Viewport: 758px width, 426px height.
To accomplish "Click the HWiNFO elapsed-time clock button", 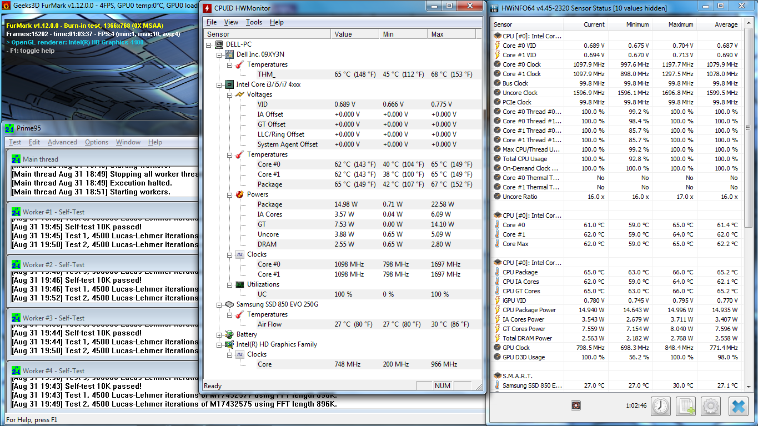I will click(x=660, y=407).
